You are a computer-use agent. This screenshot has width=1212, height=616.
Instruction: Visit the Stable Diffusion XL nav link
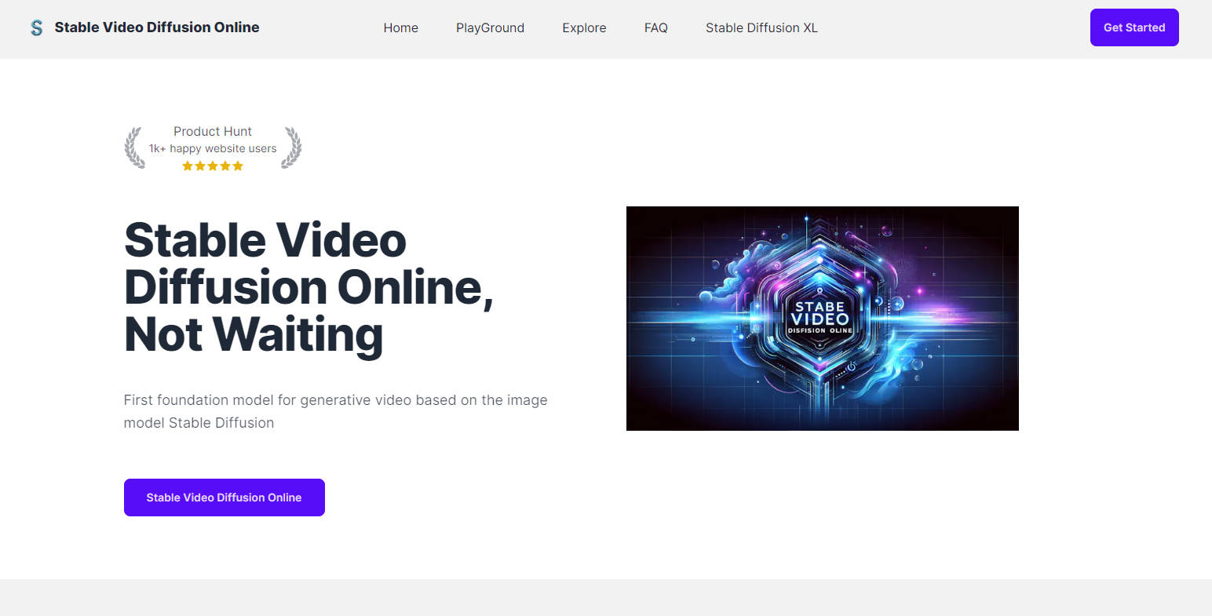pyautogui.click(x=761, y=27)
